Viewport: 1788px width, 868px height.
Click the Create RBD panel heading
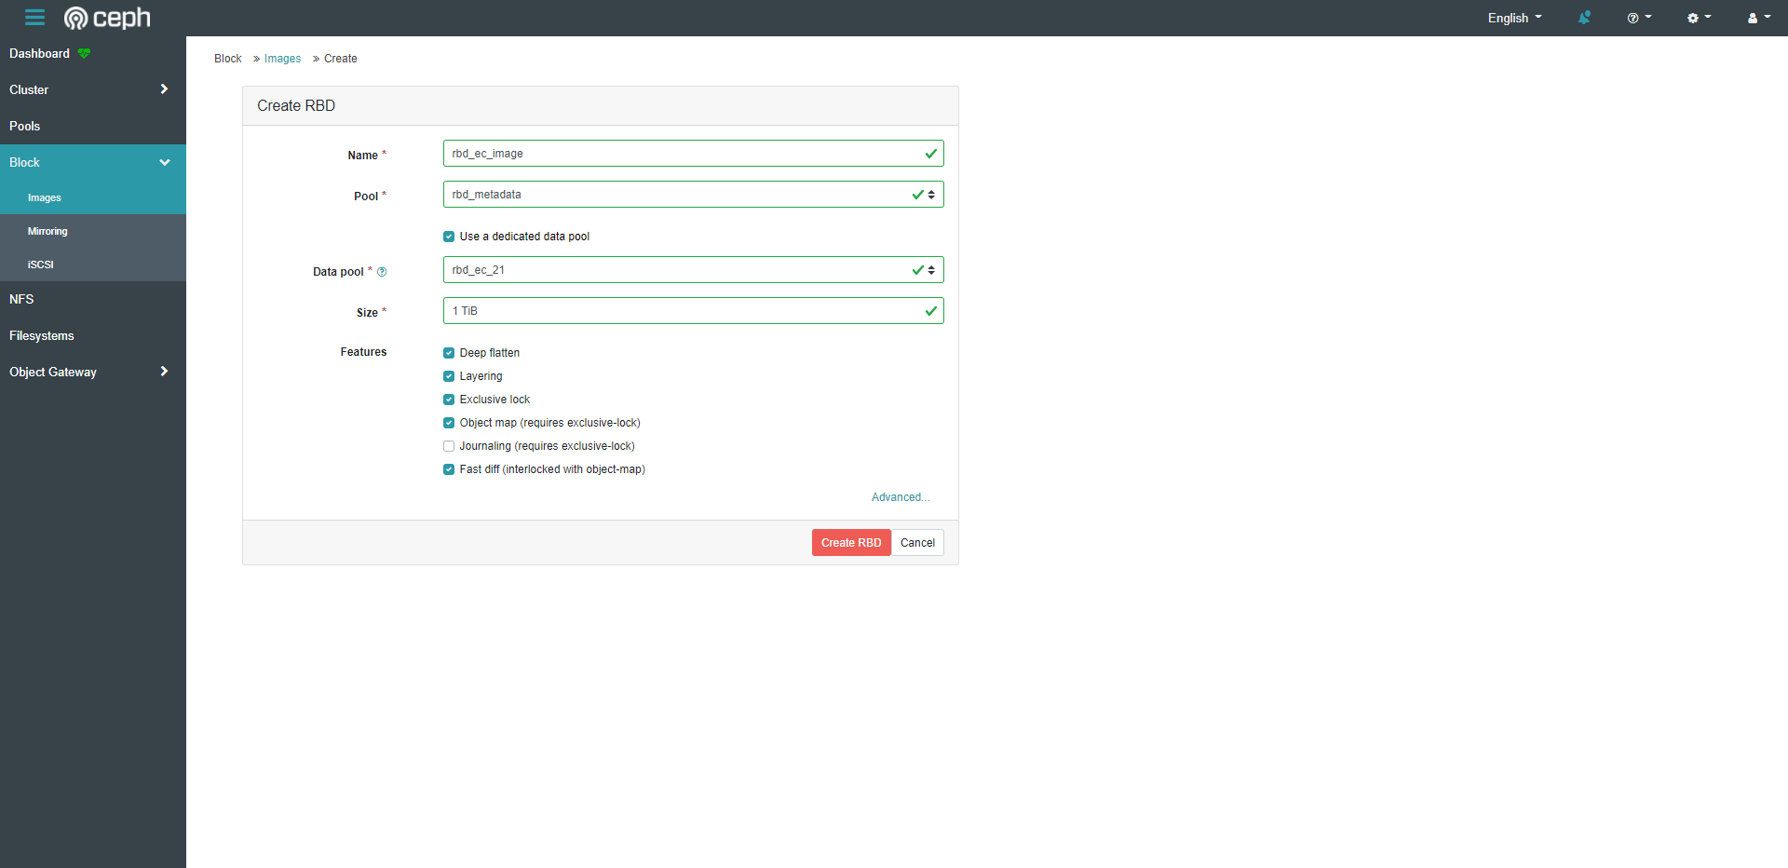click(296, 106)
